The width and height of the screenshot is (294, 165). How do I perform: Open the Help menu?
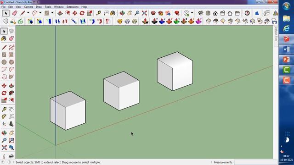coord(84,7)
